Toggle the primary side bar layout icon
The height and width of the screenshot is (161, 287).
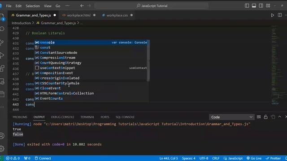coord(247,6)
